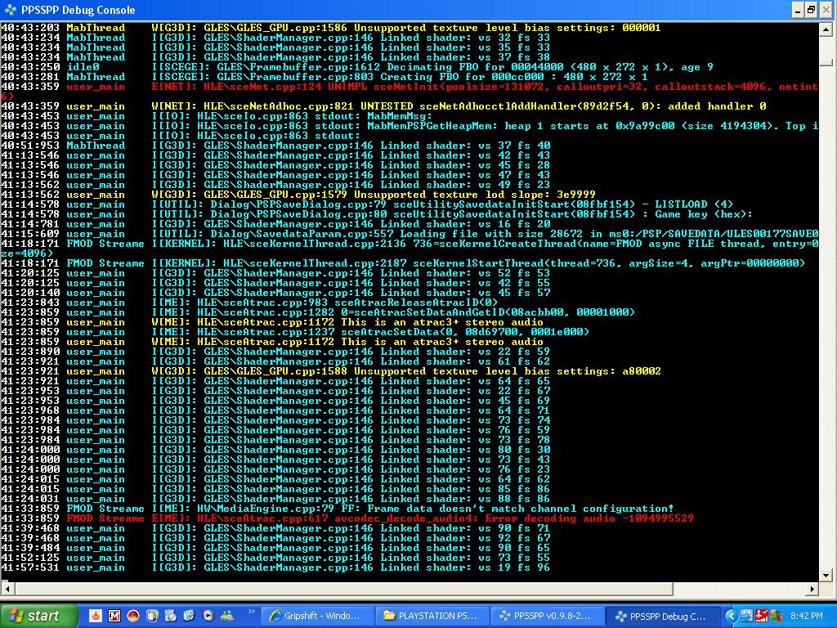Image resolution: width=837 pixels, height=628 pixels.
Task: Click the horizontal scrollbar left arrow
Action: tap(7, 587)
